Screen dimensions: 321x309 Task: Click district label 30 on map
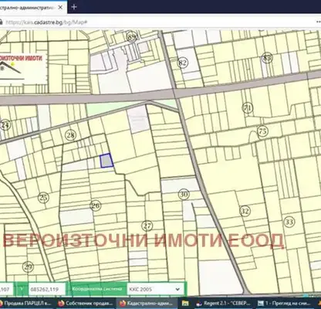184,195
